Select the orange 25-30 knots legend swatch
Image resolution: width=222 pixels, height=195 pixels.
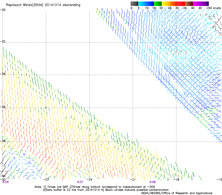[173, 4]
